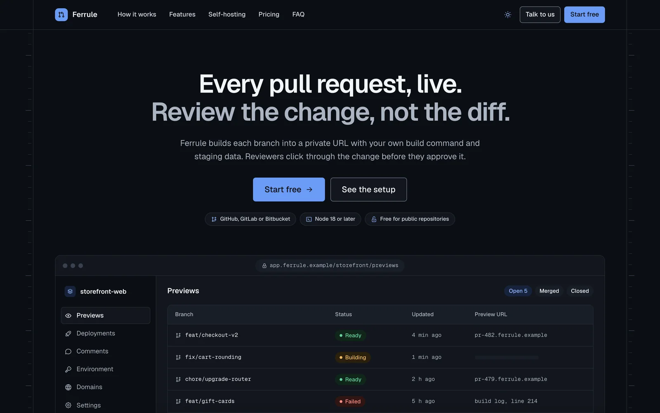Open the pr-479.ferrule.example preview URL
Image resolution: width=660 pixels, height=413 pixels.
coord(511,379)
